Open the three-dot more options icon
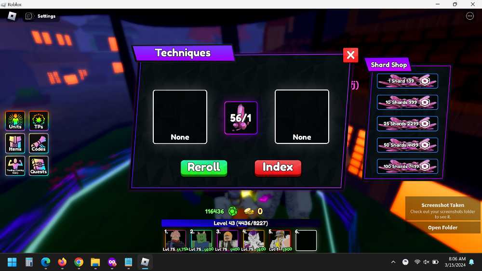Screen dimensions: 482x271 click(469, 16)
